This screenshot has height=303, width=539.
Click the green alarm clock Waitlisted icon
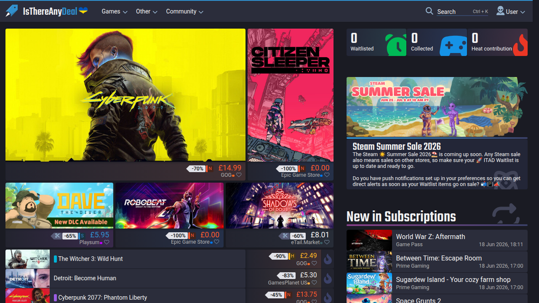click(x=396, y=45)
